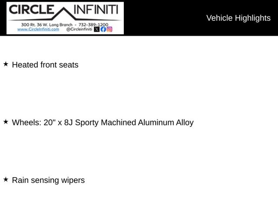278x209 pixels.
Task: Click the @Circleinfiniti social handle
Action: point(79,29)
